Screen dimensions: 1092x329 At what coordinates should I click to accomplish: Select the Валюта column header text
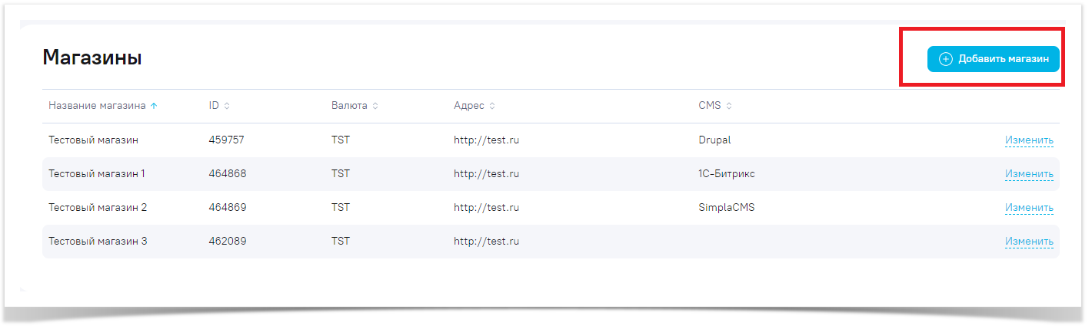349,106
